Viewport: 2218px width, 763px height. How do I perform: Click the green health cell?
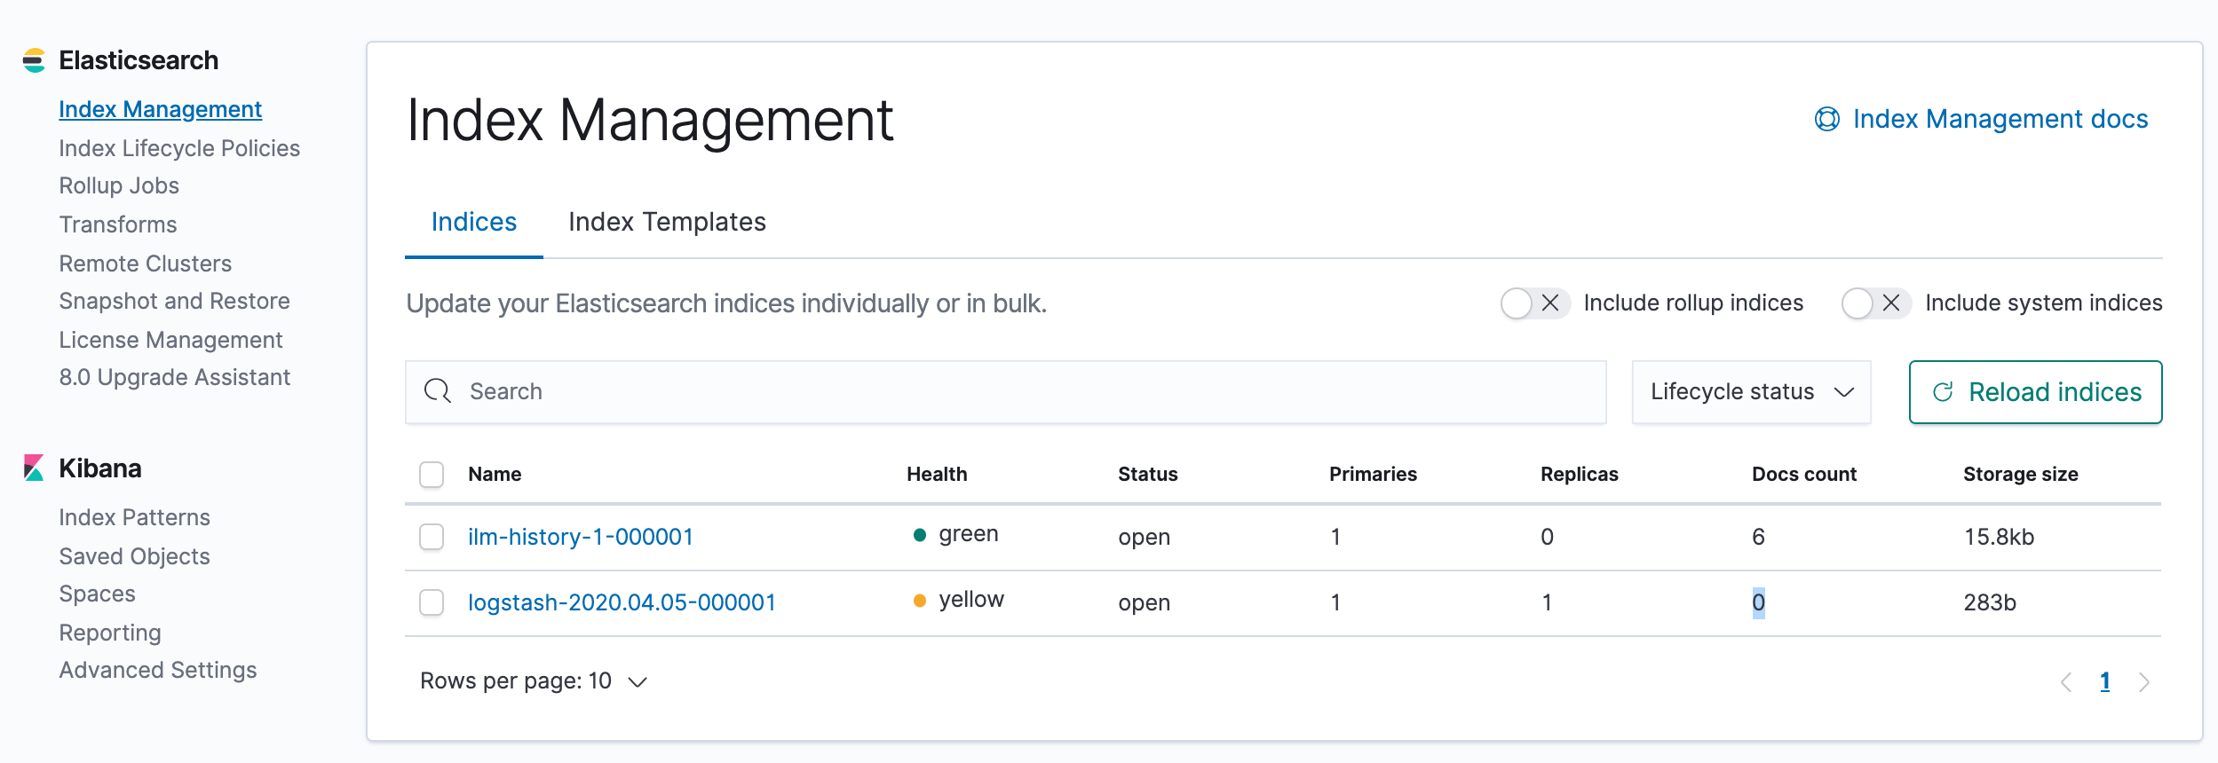pyautogui.click(x=956, y=534)
